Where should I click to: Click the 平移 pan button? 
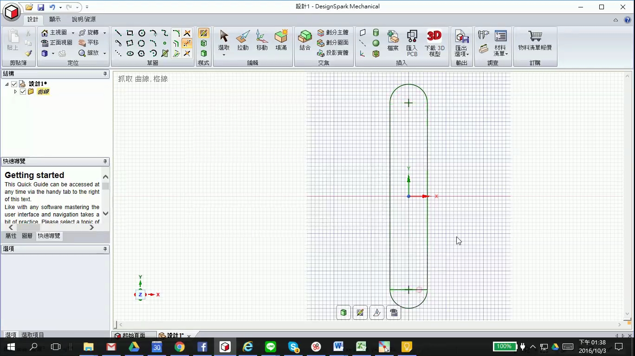(x=89, y=43)
